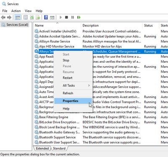Open the Help menu in menu bar
Screen dimensions: 168x157
tap(39, 11)
